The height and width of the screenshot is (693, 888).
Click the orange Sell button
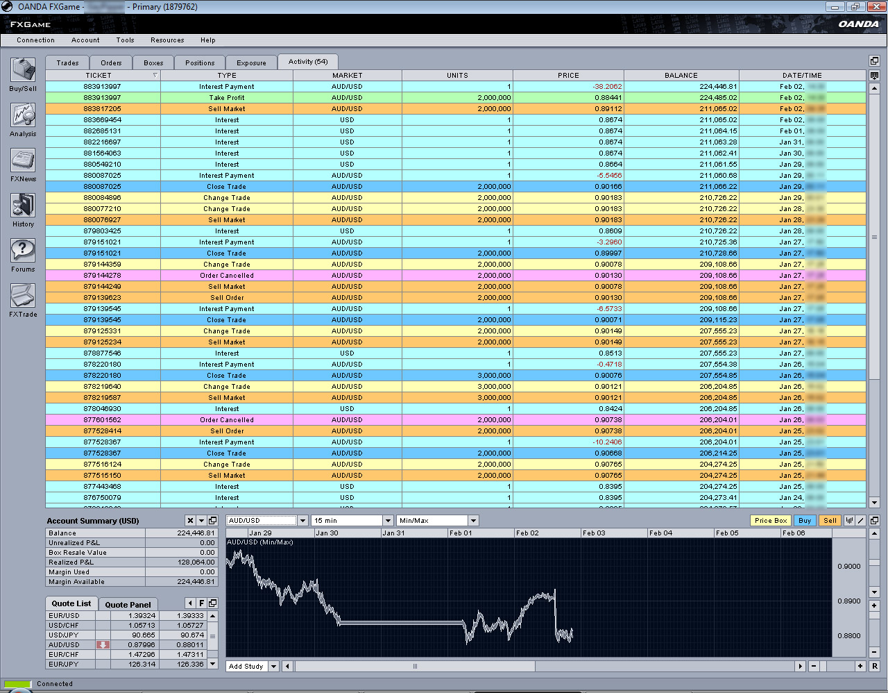[830, 520]
